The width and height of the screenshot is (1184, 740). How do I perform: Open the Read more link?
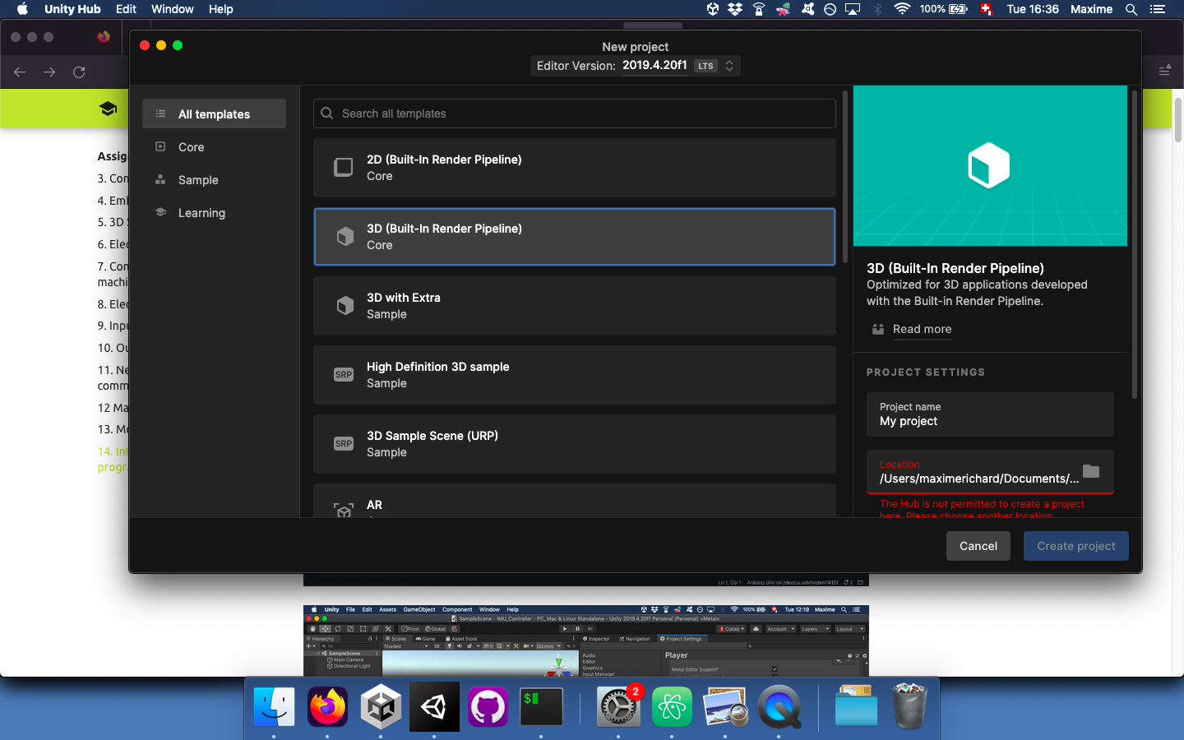pyautogui.click(x=922, y=329)
